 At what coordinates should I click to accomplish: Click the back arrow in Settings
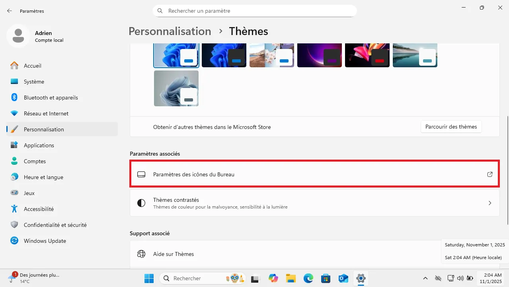(9, 11)
